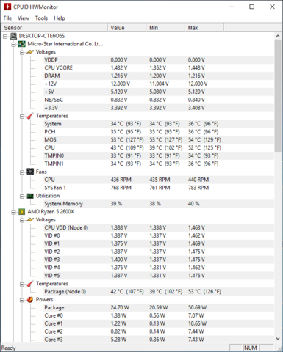Click the Value column header

click(126, 28)
